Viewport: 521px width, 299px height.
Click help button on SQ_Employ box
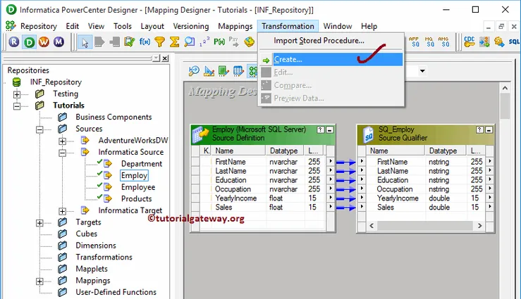pos(480,129)
